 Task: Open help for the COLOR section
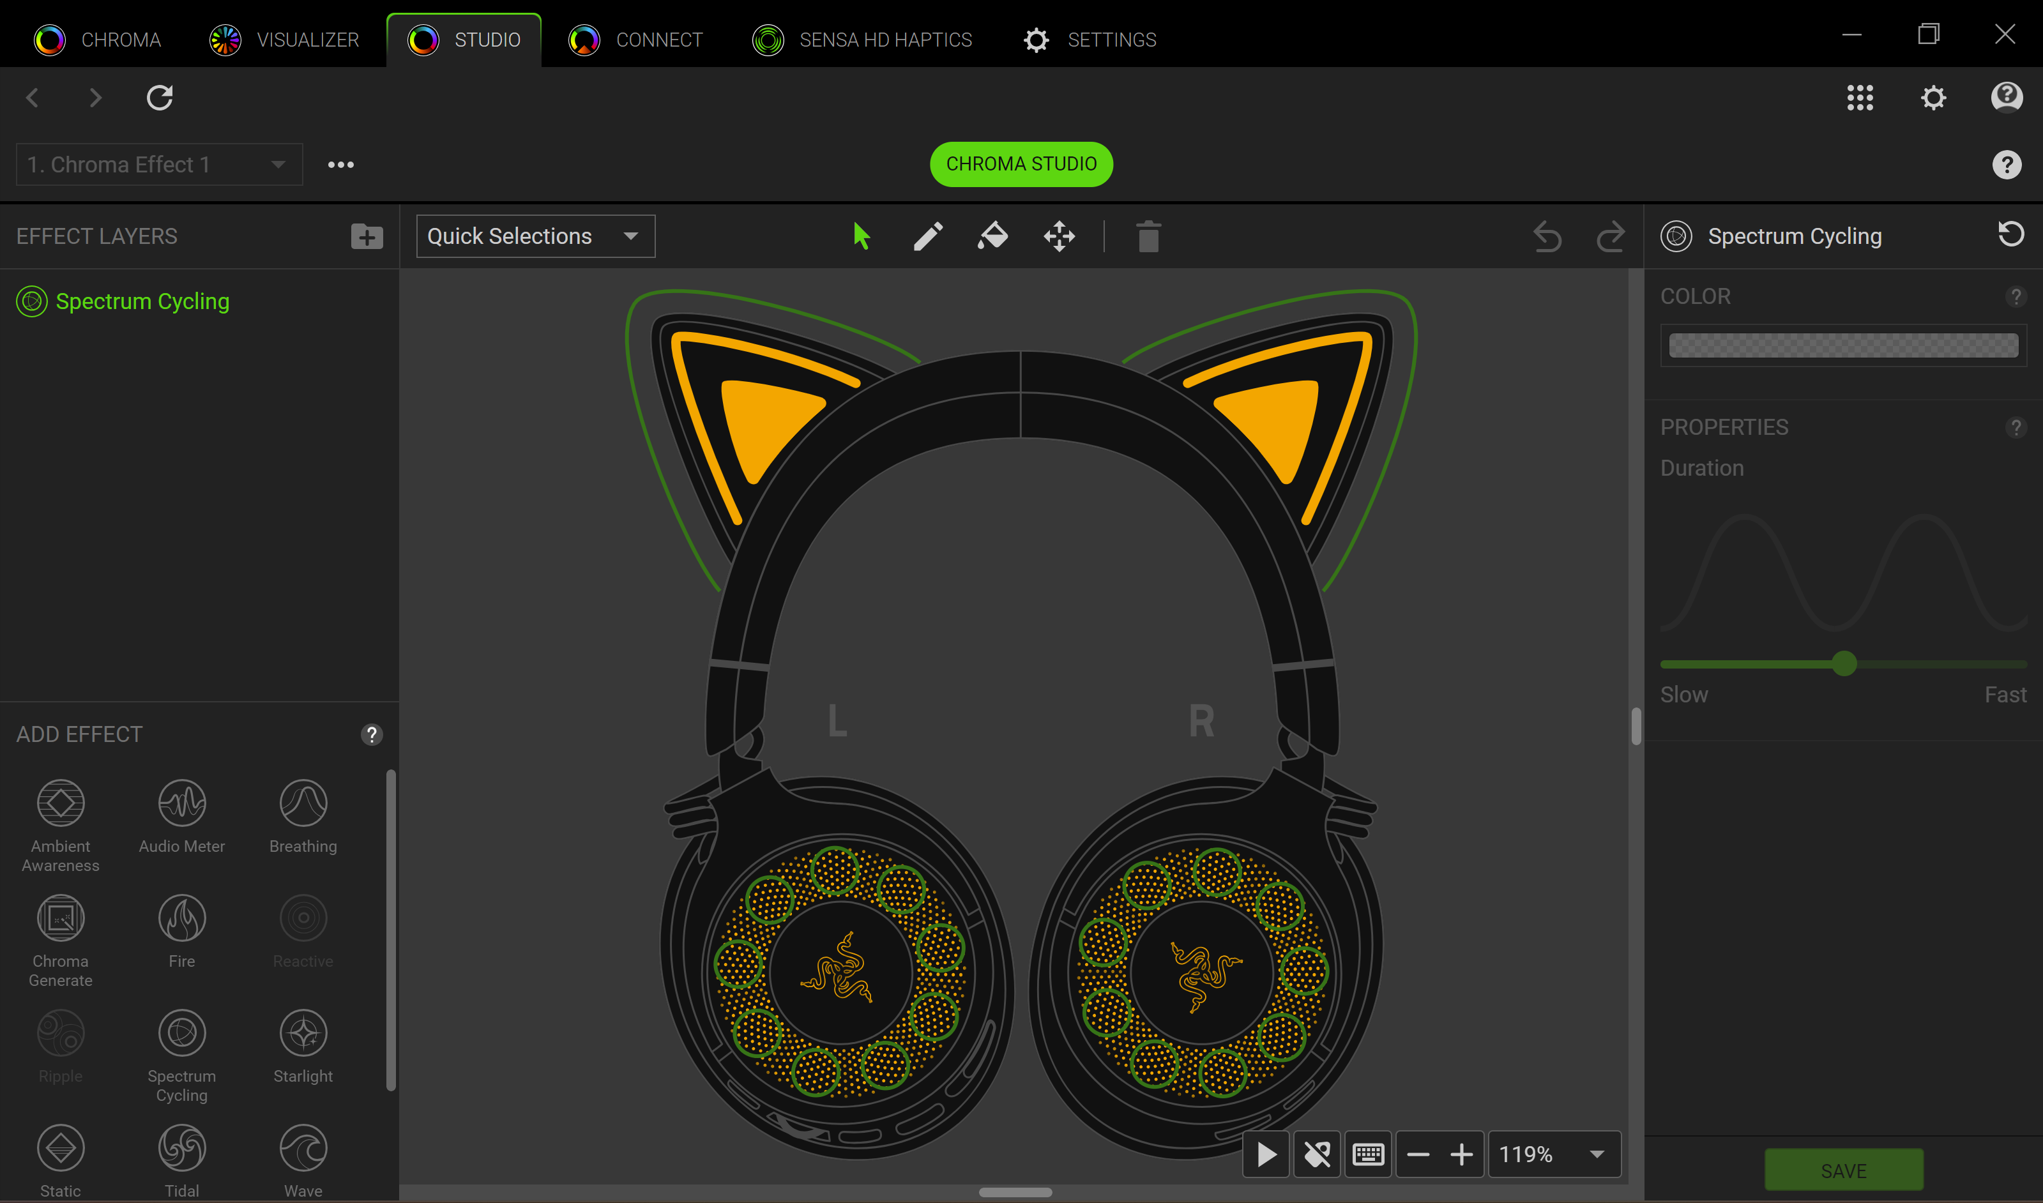click(2016, 297)
